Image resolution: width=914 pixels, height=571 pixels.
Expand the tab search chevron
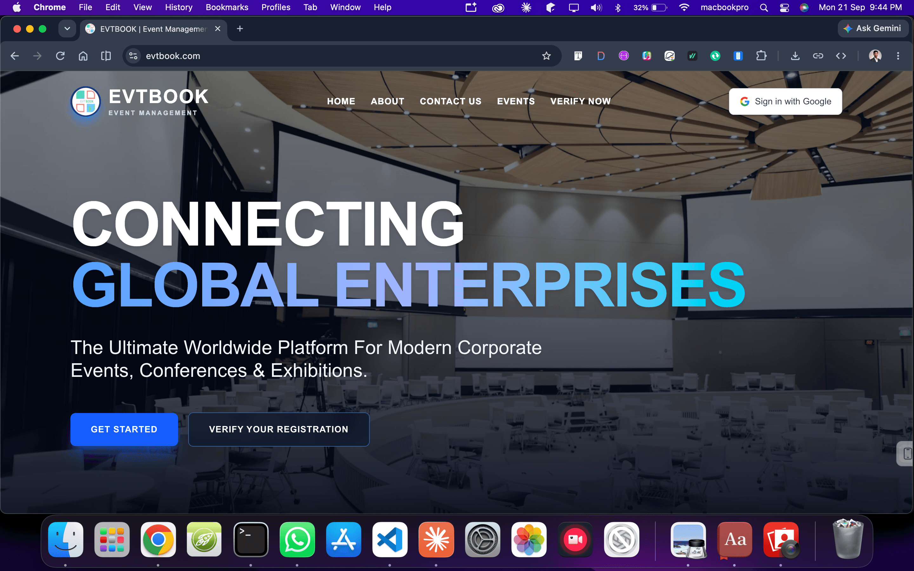[x=67, y=29]
